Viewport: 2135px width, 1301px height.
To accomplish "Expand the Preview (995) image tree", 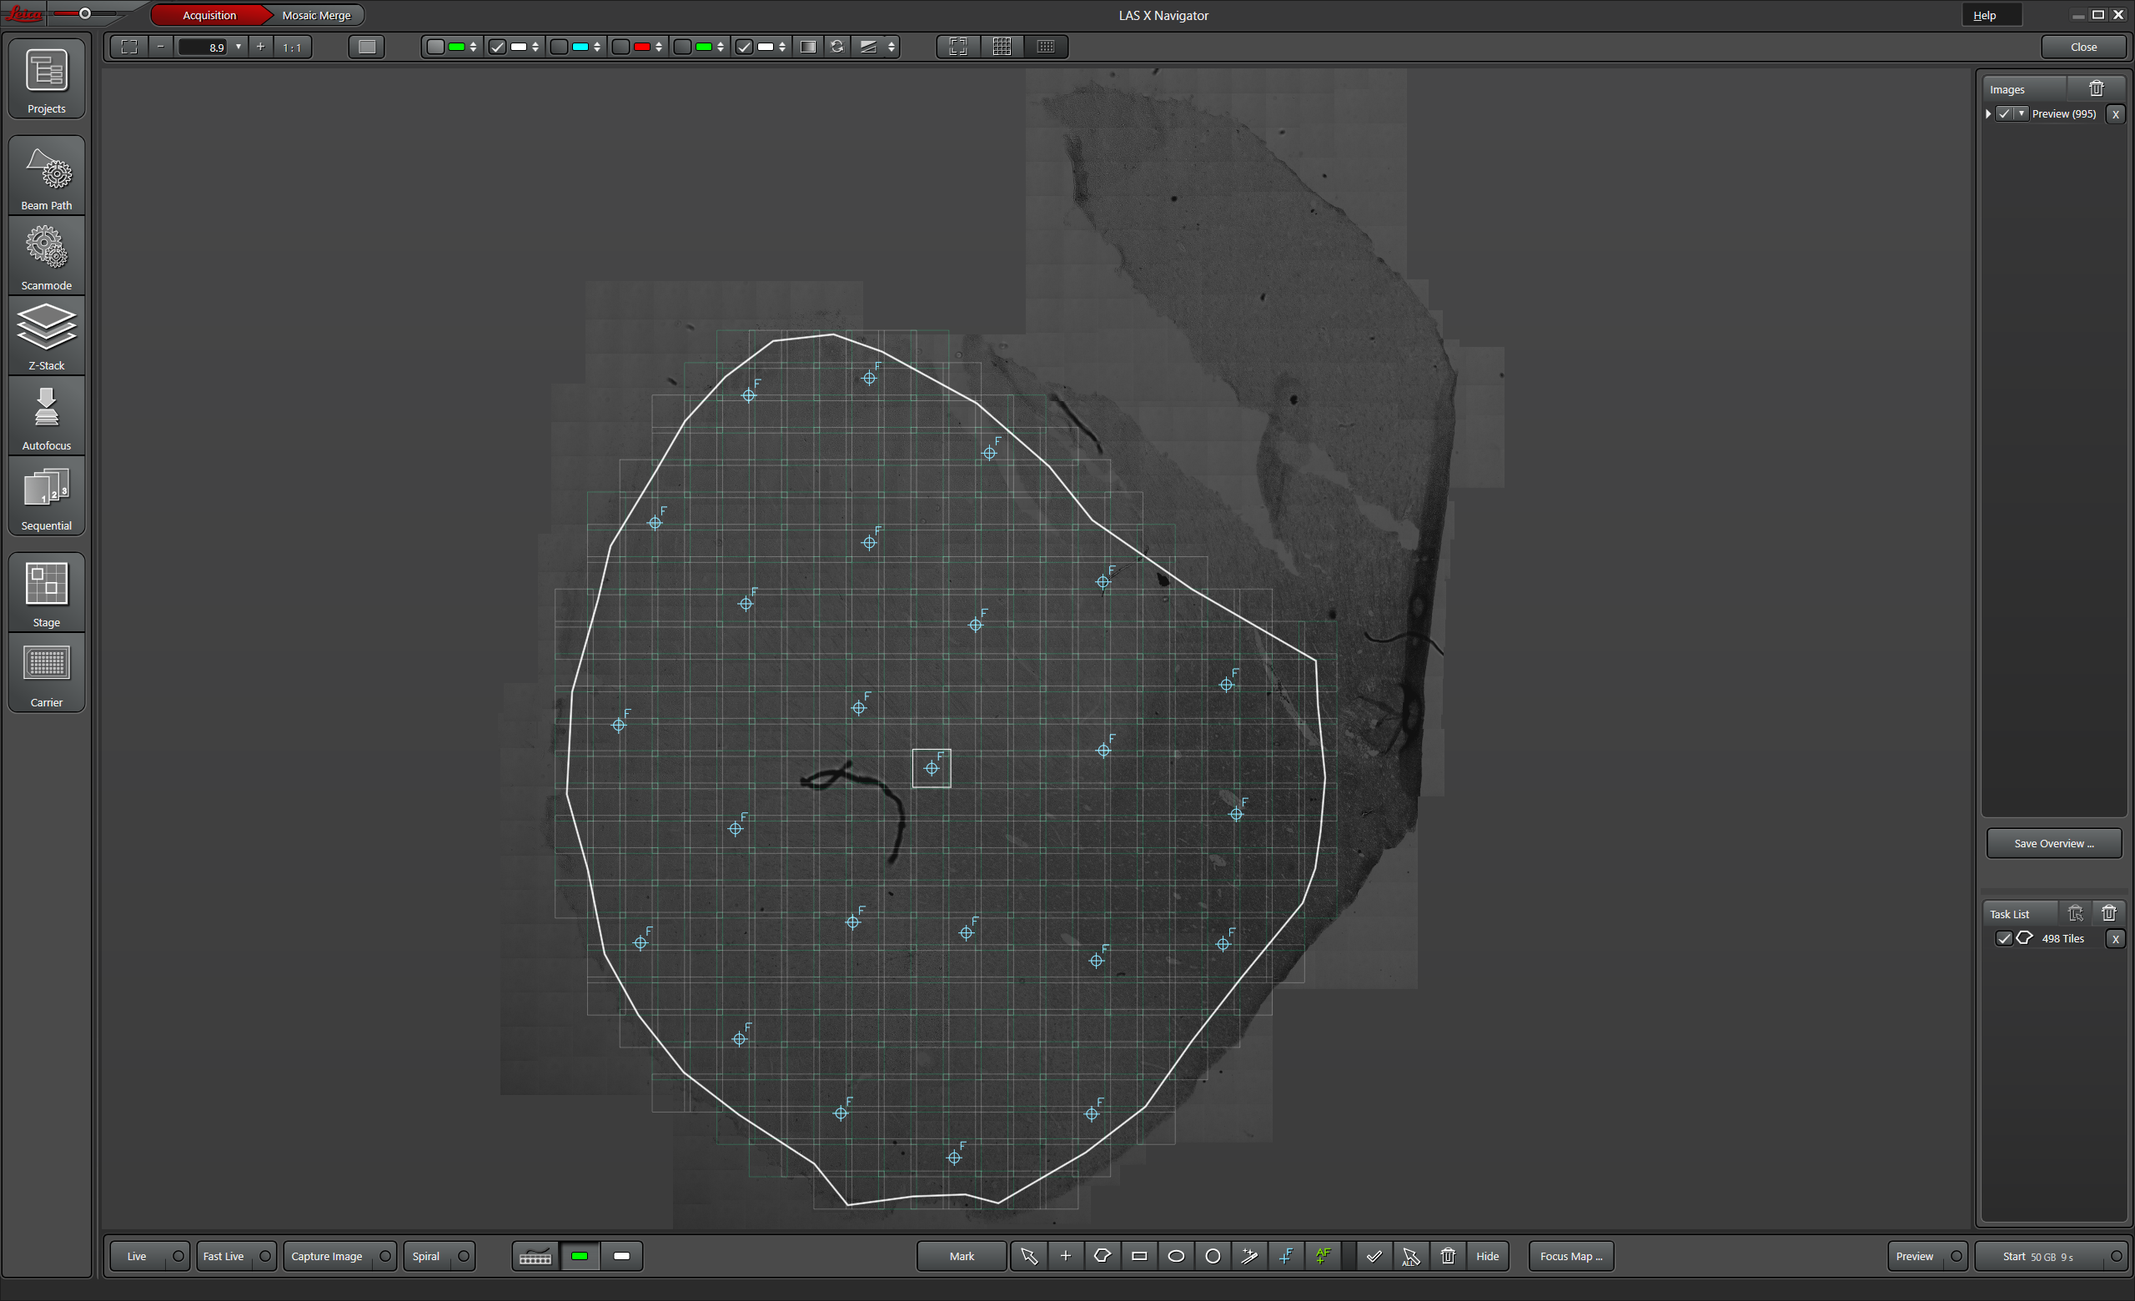I will 1988,113.
